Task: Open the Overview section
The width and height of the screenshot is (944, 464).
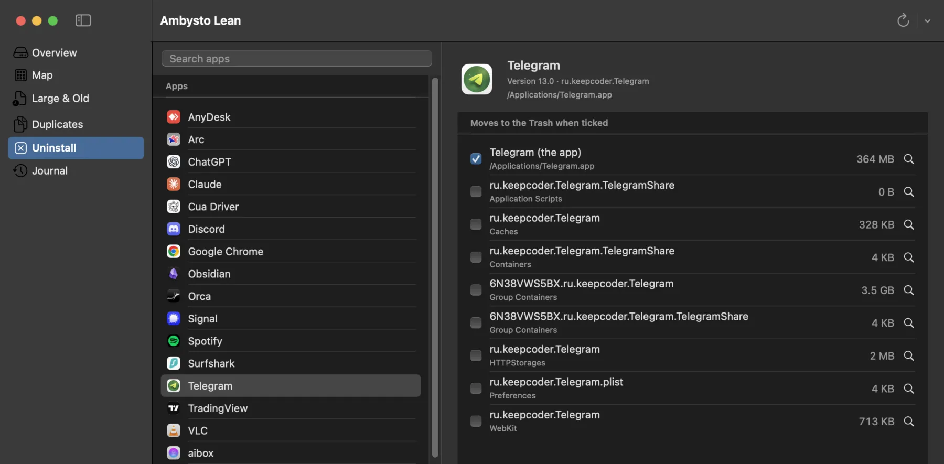Action: (76, 52)
